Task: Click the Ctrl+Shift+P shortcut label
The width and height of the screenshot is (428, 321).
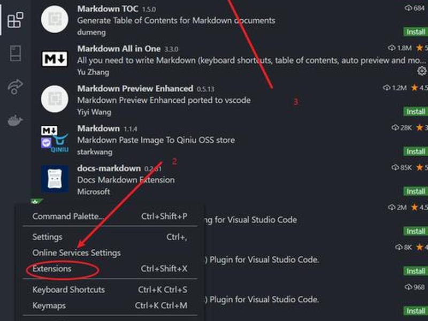Action: 164,217
